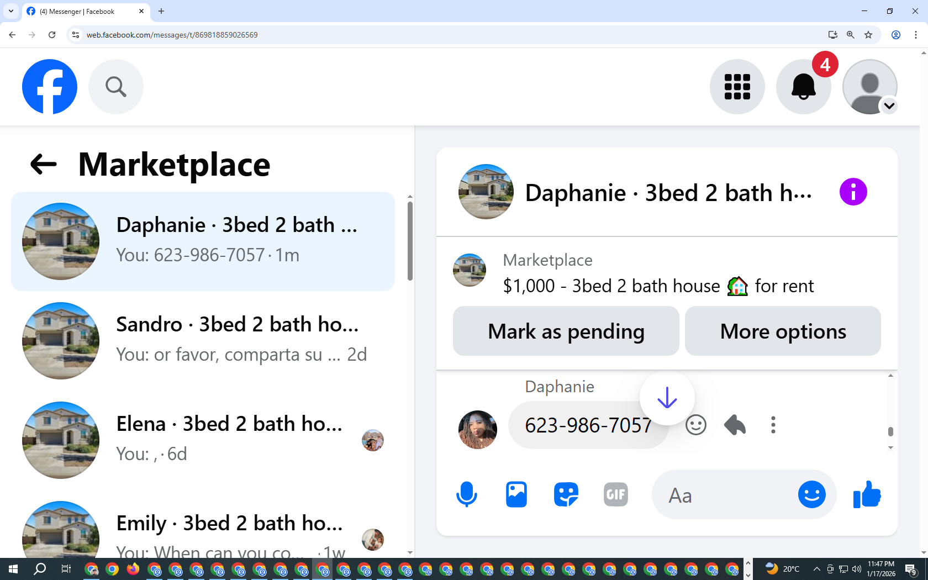
Task: Send a thumbs-up like
Action: (867, 494)
